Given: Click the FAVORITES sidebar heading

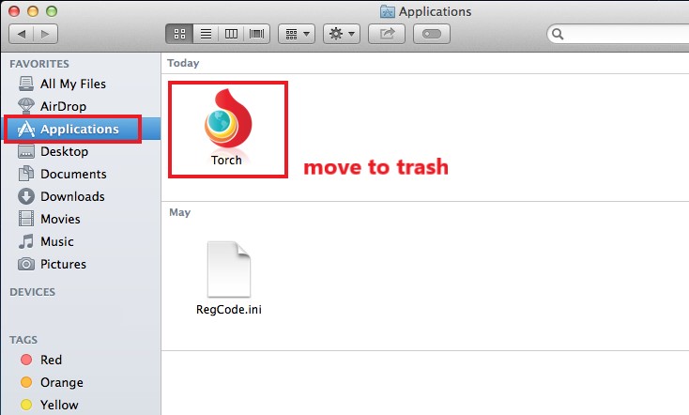Looking at the screenshot, I should click(x=39, y=64).
